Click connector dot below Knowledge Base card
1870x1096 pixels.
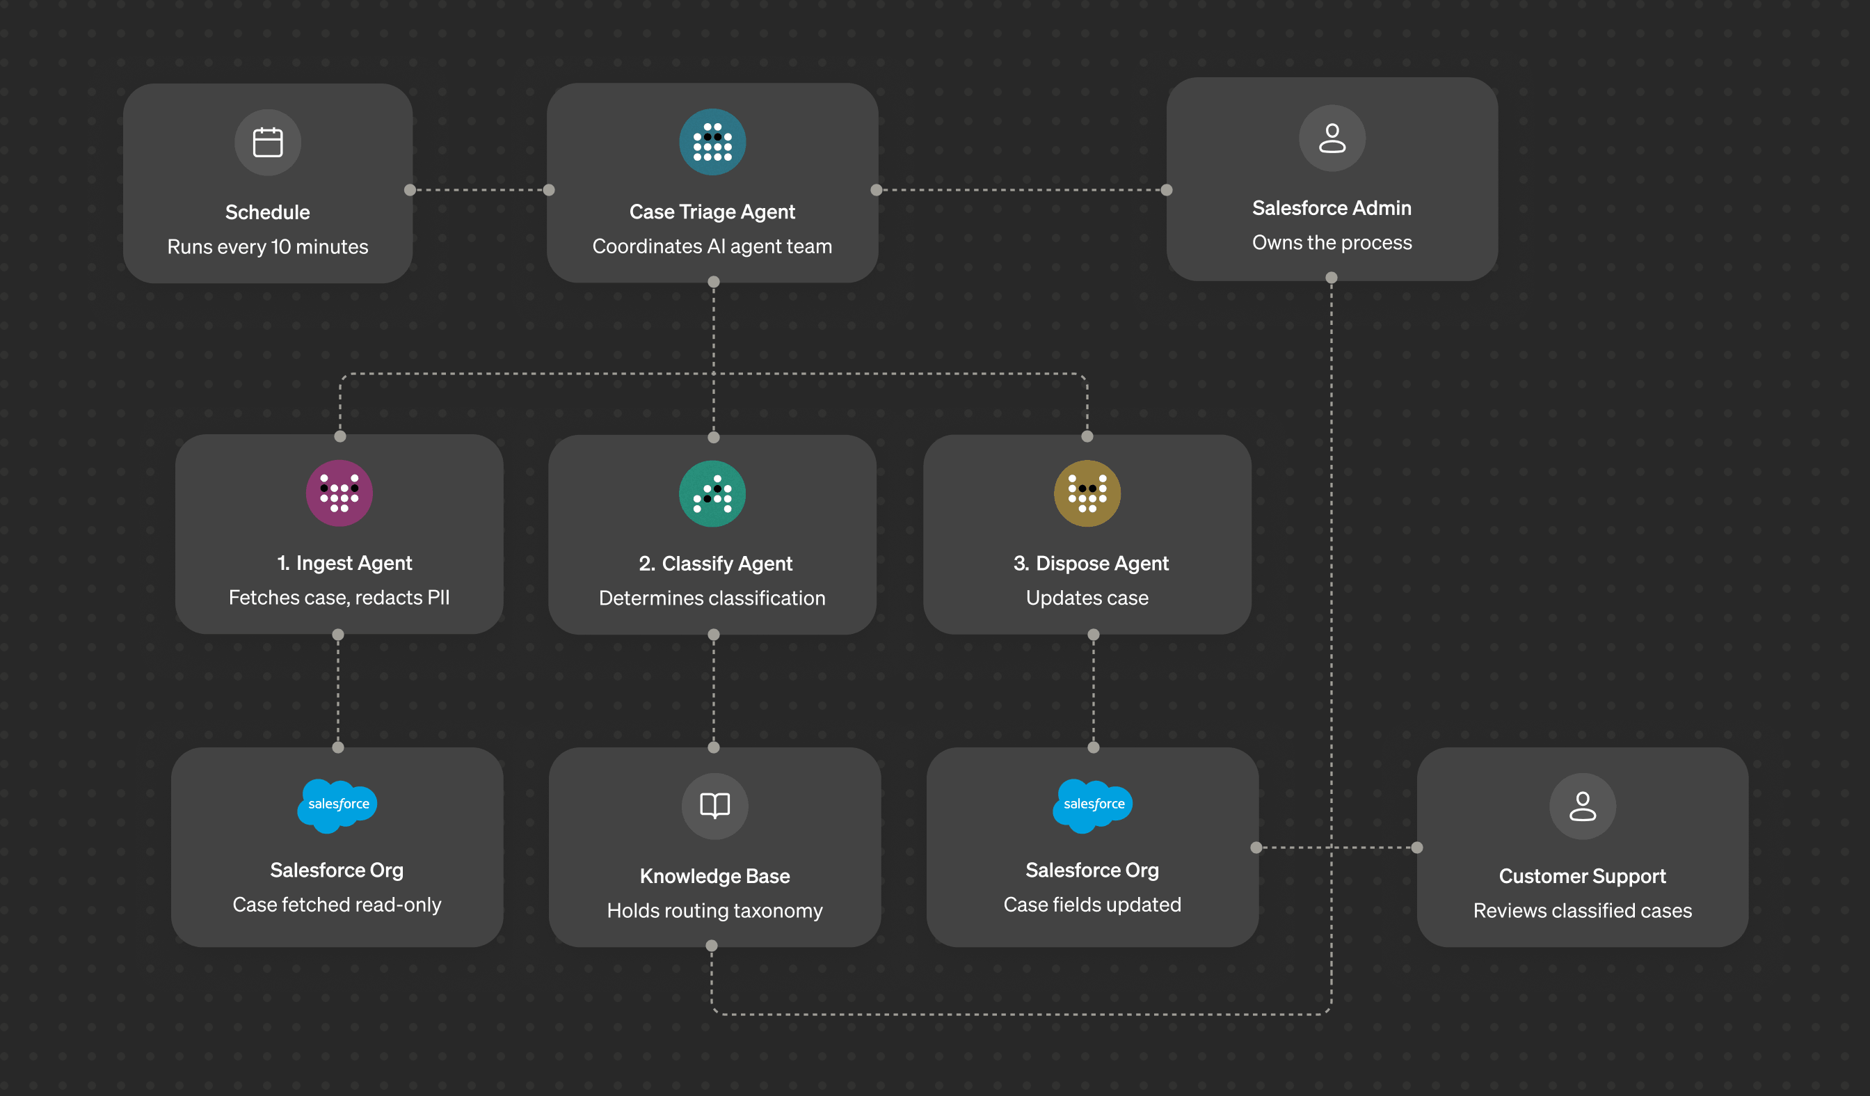[x=712, y=946]
